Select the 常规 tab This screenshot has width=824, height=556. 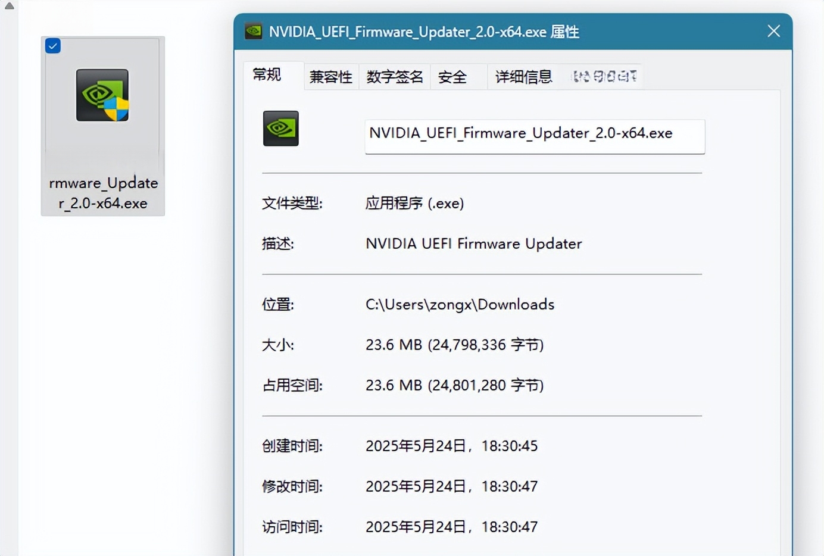(x=273, y=75)
